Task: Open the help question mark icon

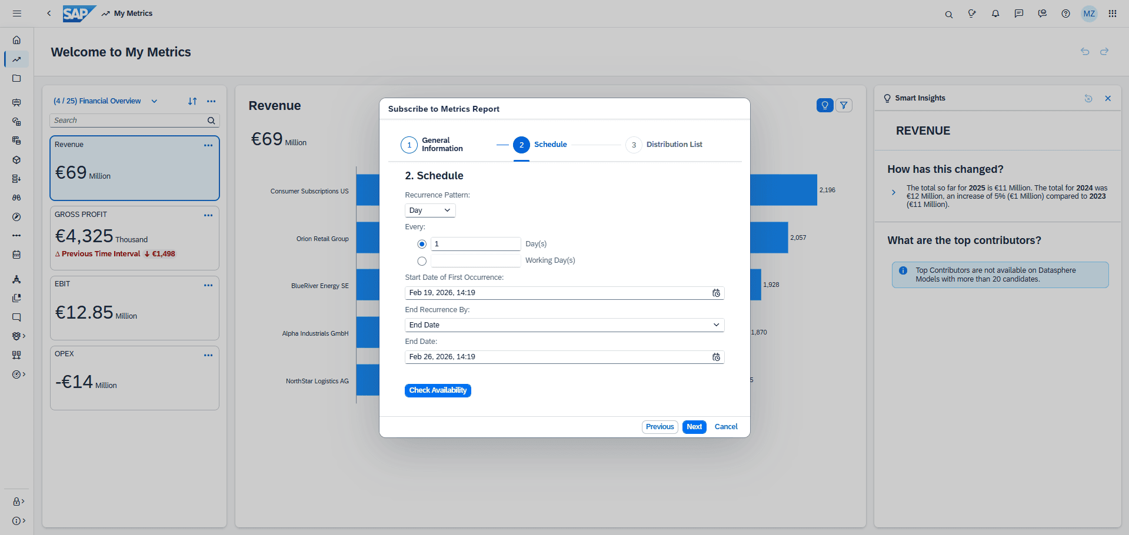Action: click(1065, 14)
